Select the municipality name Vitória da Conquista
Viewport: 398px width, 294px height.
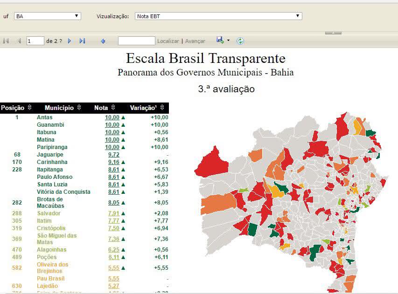[x=63, y=192]
